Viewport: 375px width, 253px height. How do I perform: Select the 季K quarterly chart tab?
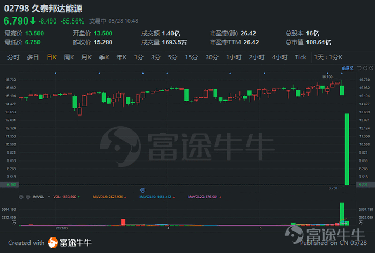click(104, 57)
